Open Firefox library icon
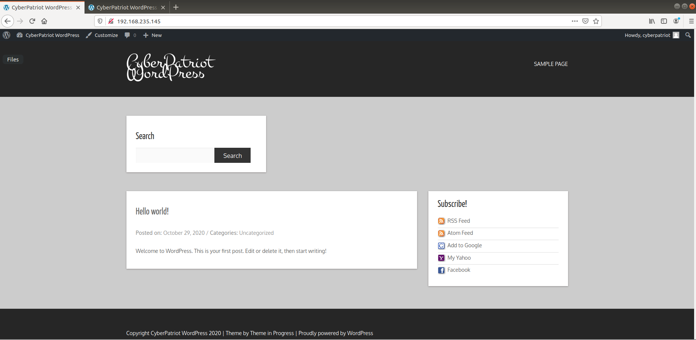Viewport: 696px width, 340px height. (x=652, y=21)
